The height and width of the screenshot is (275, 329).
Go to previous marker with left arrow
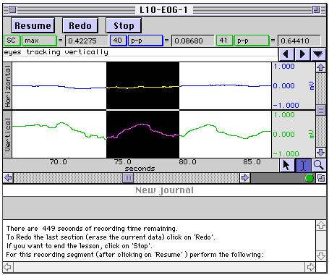(x=286, y=54)
